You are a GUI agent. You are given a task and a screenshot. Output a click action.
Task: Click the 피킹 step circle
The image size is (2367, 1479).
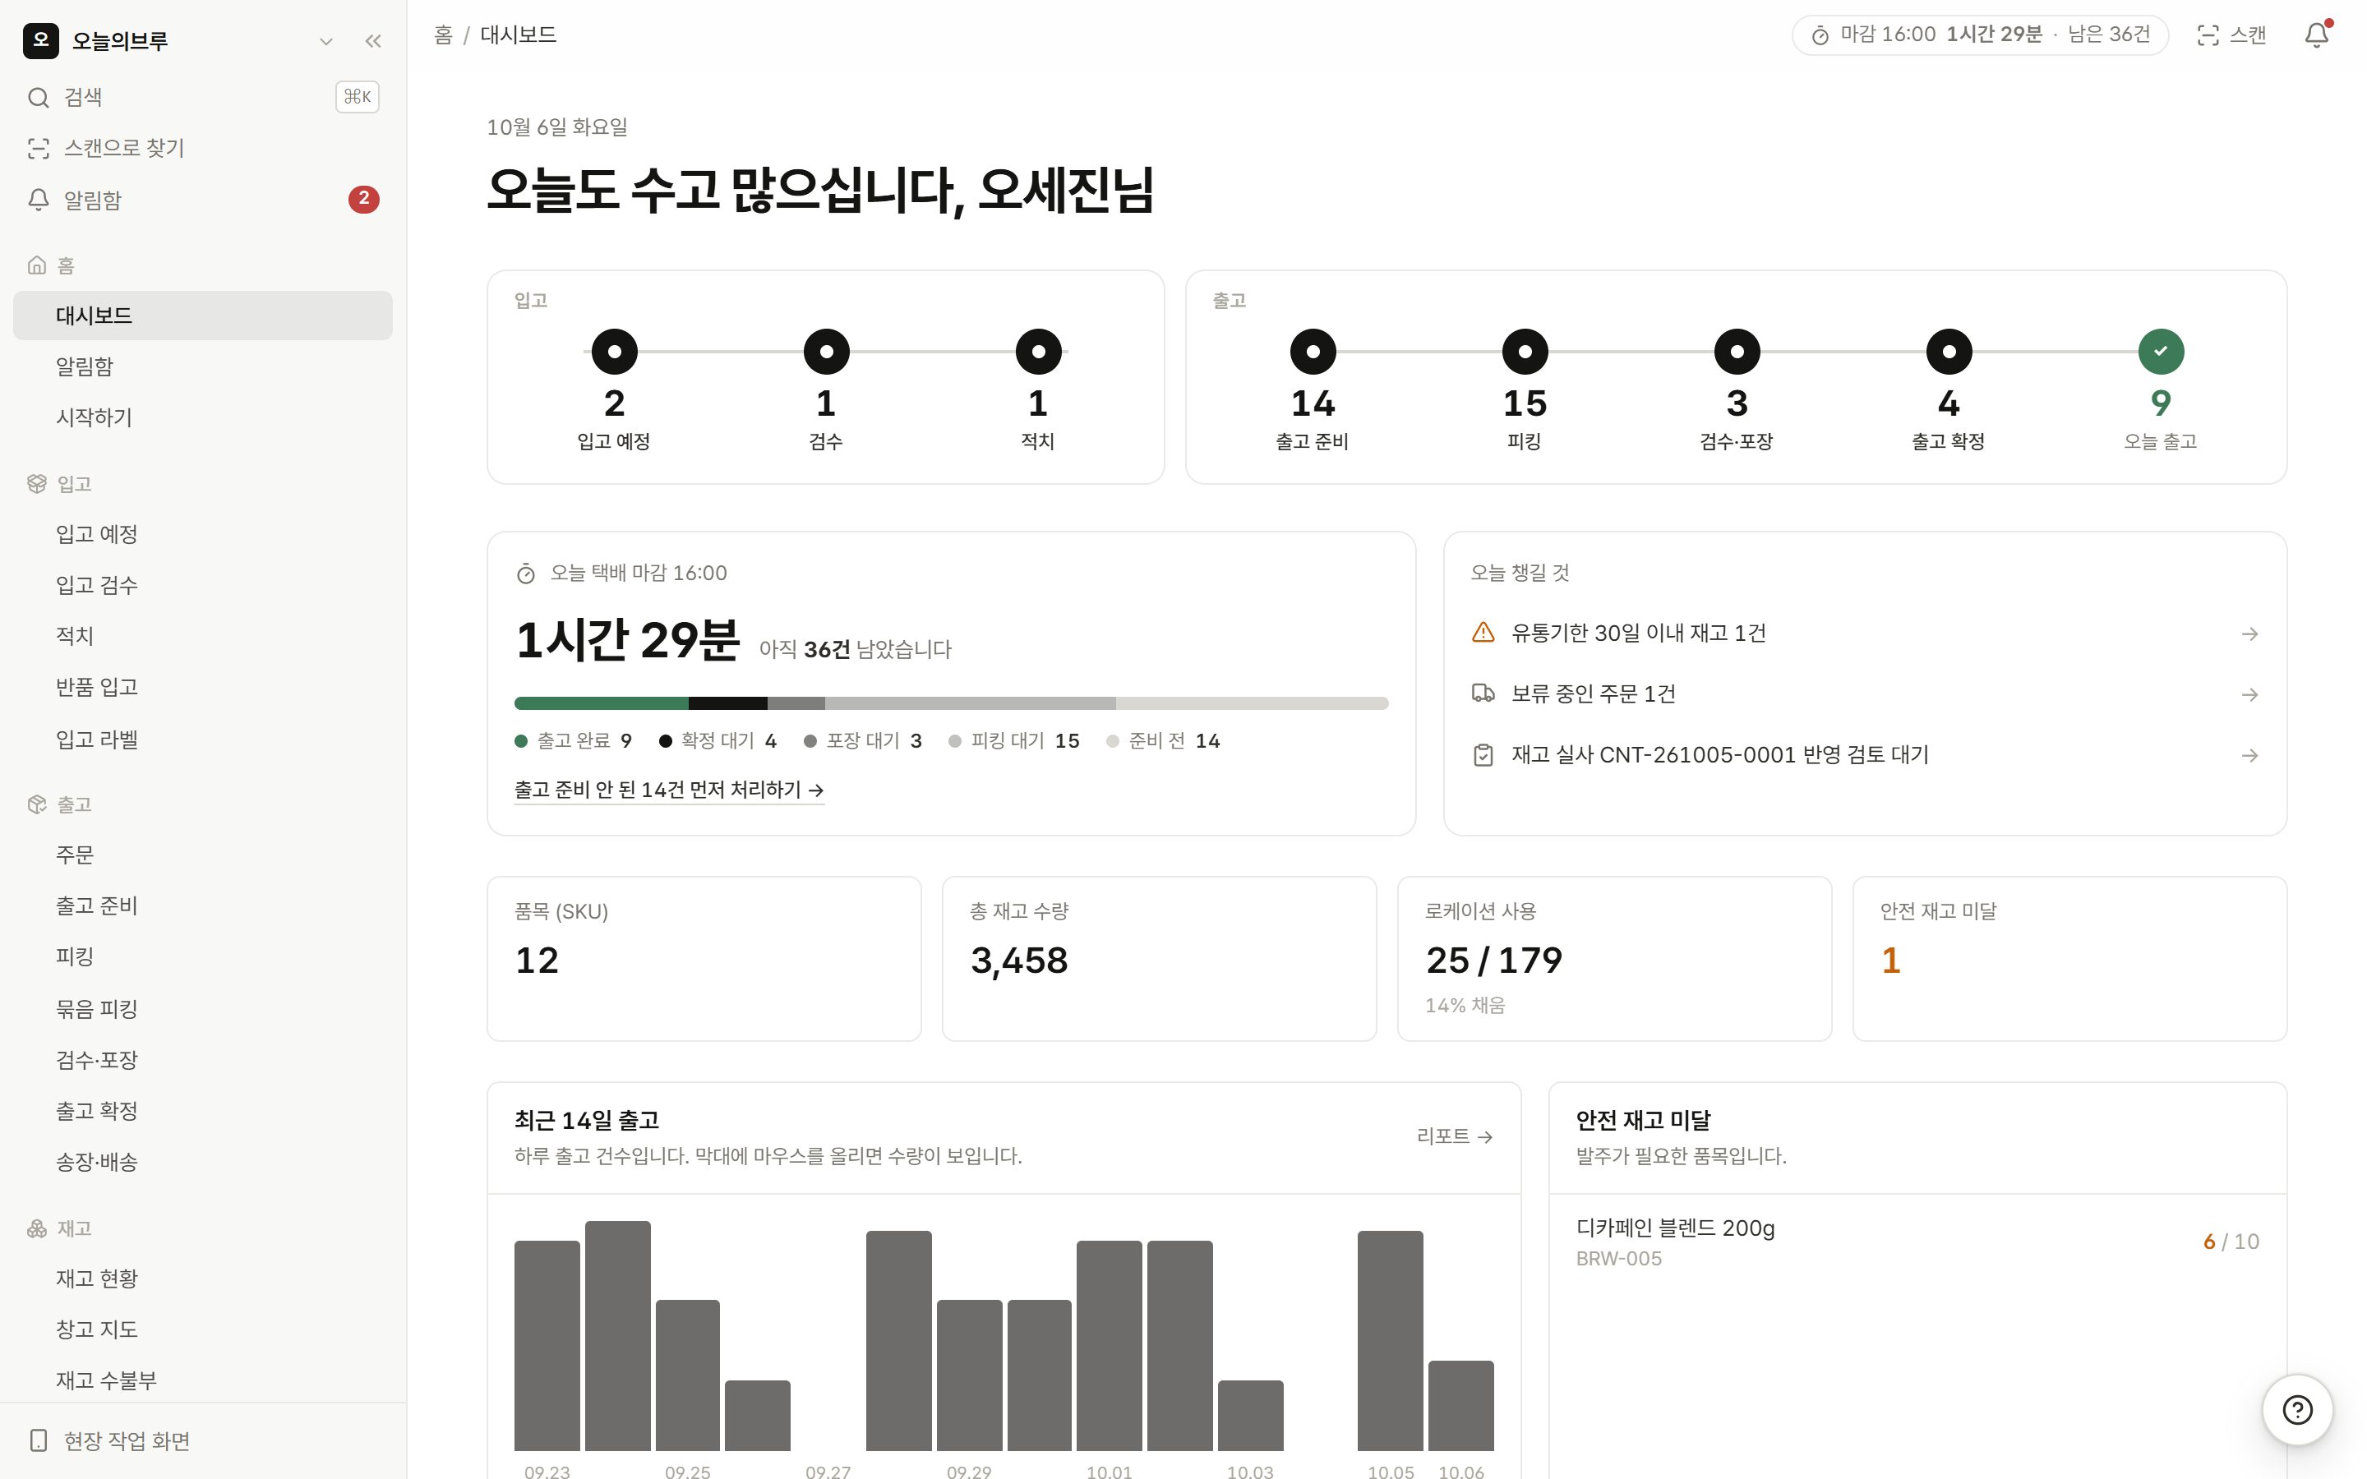(x=1525, y=351)
